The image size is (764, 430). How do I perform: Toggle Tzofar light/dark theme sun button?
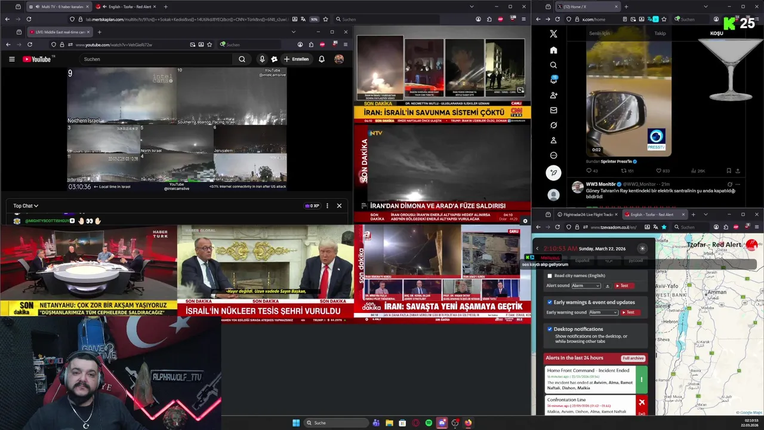[642, 248]
